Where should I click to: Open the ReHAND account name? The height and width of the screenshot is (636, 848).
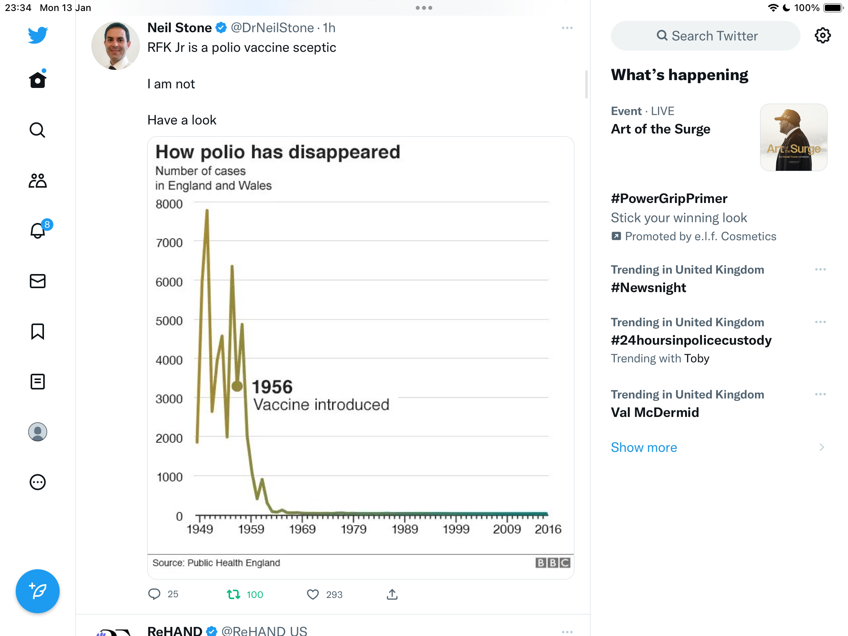click(x=175, y=631)
